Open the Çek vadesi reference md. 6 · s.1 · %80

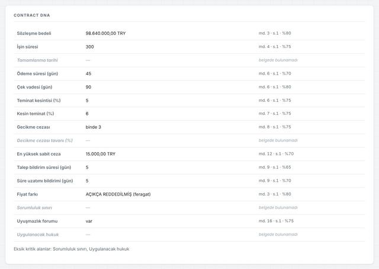click(275, 87)
